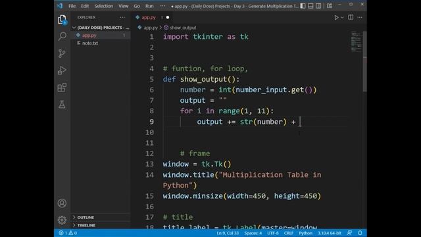Toggle the bottom panel layout icon
The height and width of the screenshot is (237, 421).
[310, 6]
